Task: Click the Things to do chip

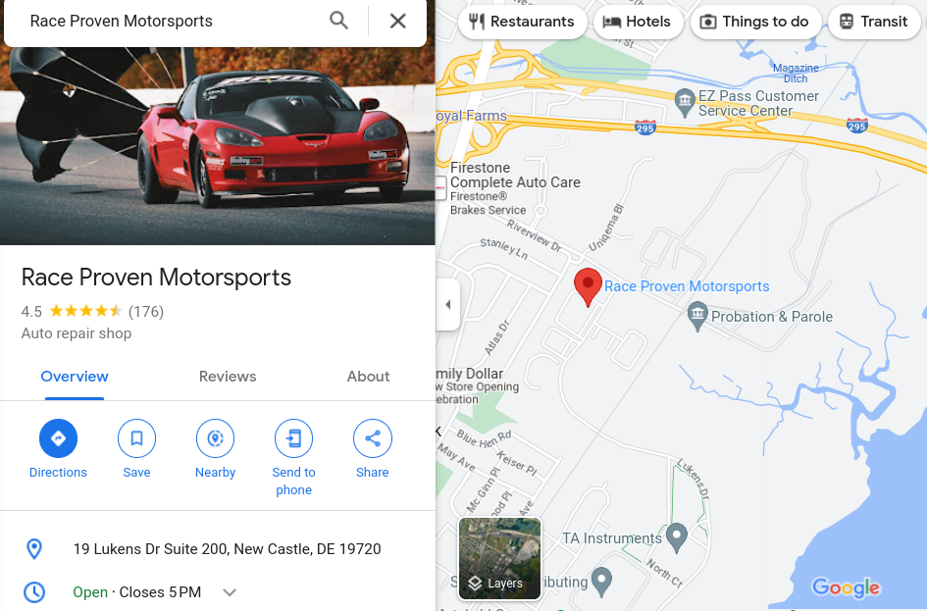Action: [x=755, y=22]
